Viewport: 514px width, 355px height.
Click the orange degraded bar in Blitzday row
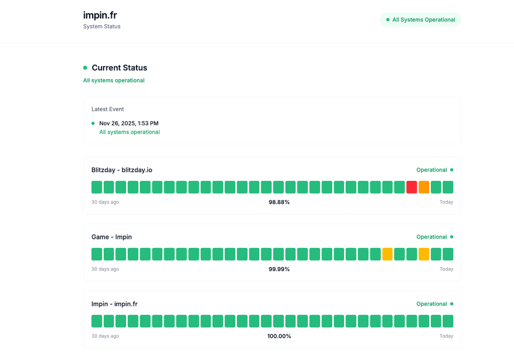(424, 187)
